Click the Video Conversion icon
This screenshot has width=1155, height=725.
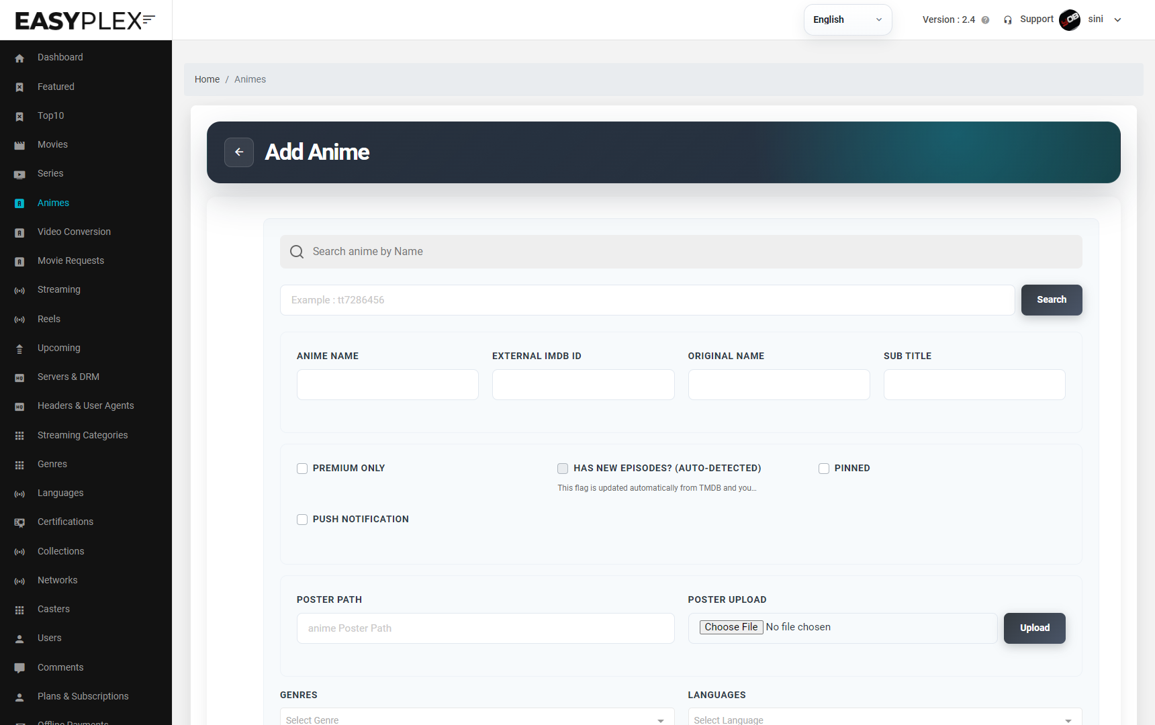pos(19,232)
